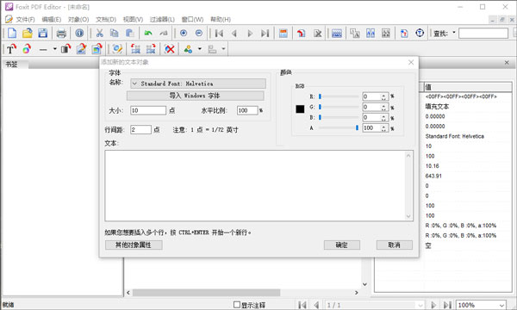The width and height of the screenshot is (517, 310).
Task: Click the New document icon
Action: point(12,34)
